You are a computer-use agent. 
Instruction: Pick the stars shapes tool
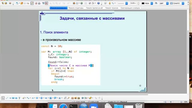coord(60,98)
